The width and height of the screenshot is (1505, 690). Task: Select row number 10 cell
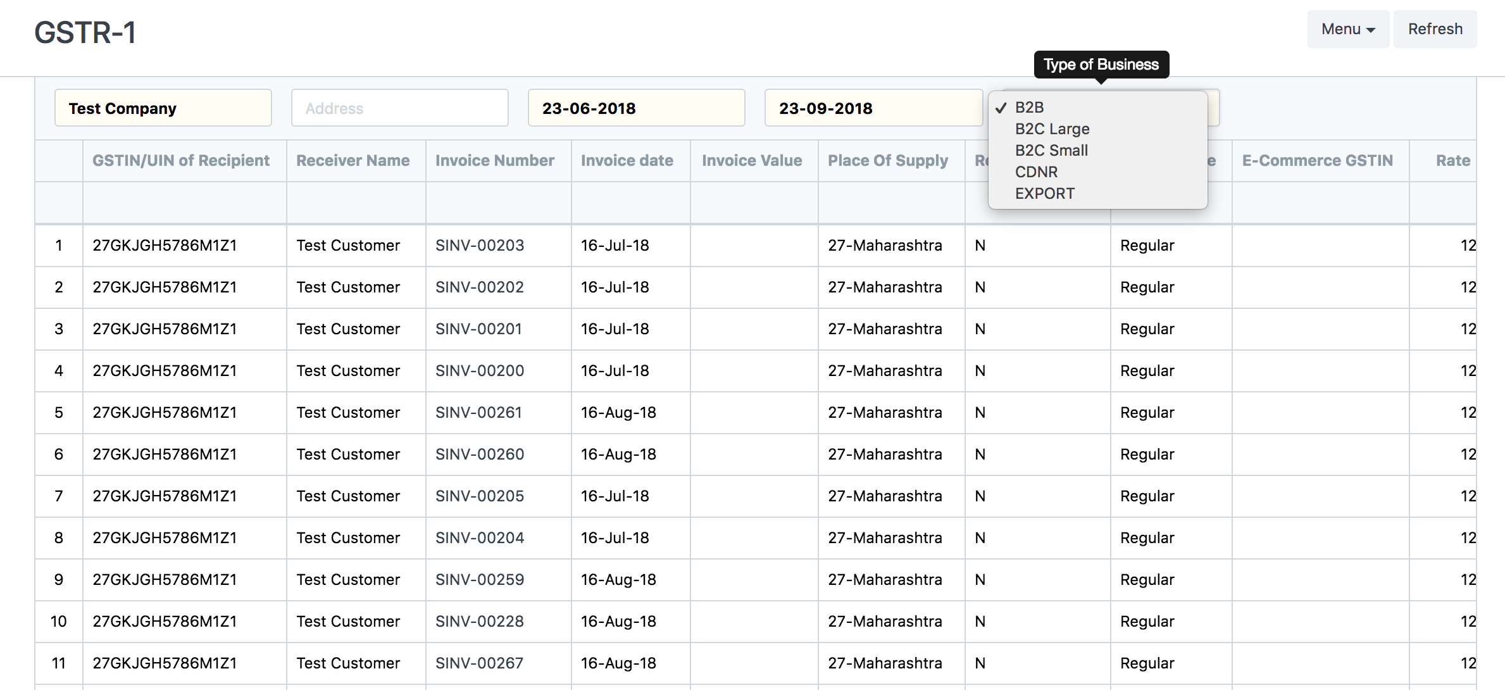[59, 622]
